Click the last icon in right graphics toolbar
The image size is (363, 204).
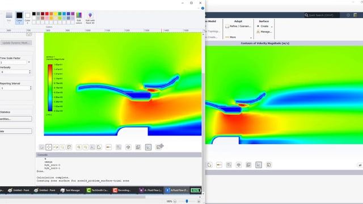269,165
